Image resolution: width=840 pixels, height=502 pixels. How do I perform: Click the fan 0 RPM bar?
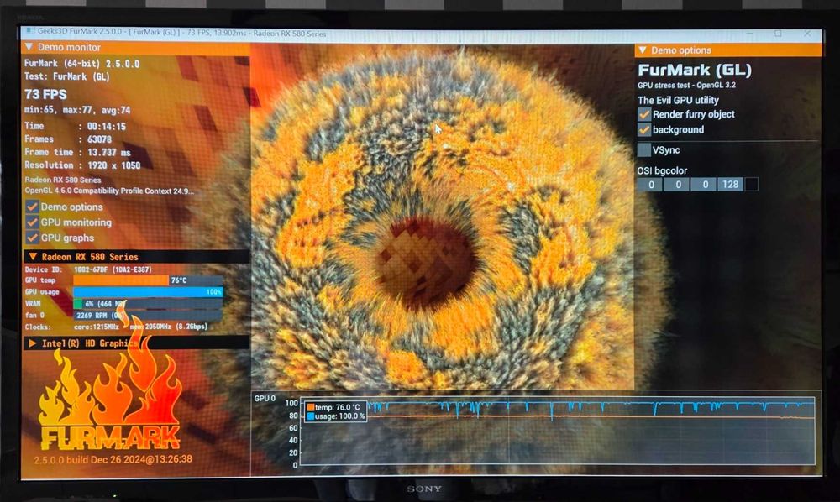point(148,316)
